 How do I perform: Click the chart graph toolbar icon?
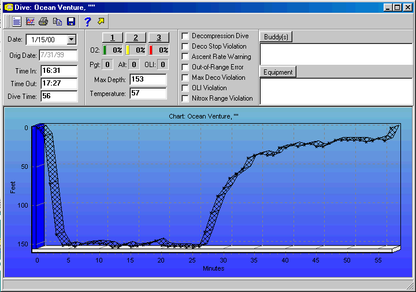click(x=30, y=21)
